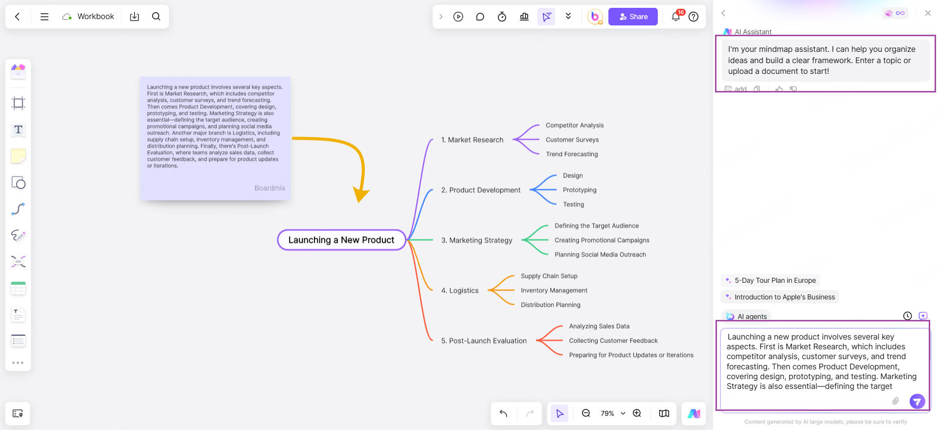The height and width of the screenshot is (430, 939).
Task: Copy the AI assistant message
Action: (757, 89)
